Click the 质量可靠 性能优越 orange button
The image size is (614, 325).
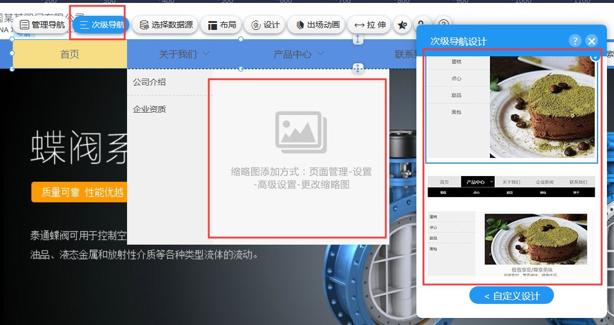click(78, 192)
